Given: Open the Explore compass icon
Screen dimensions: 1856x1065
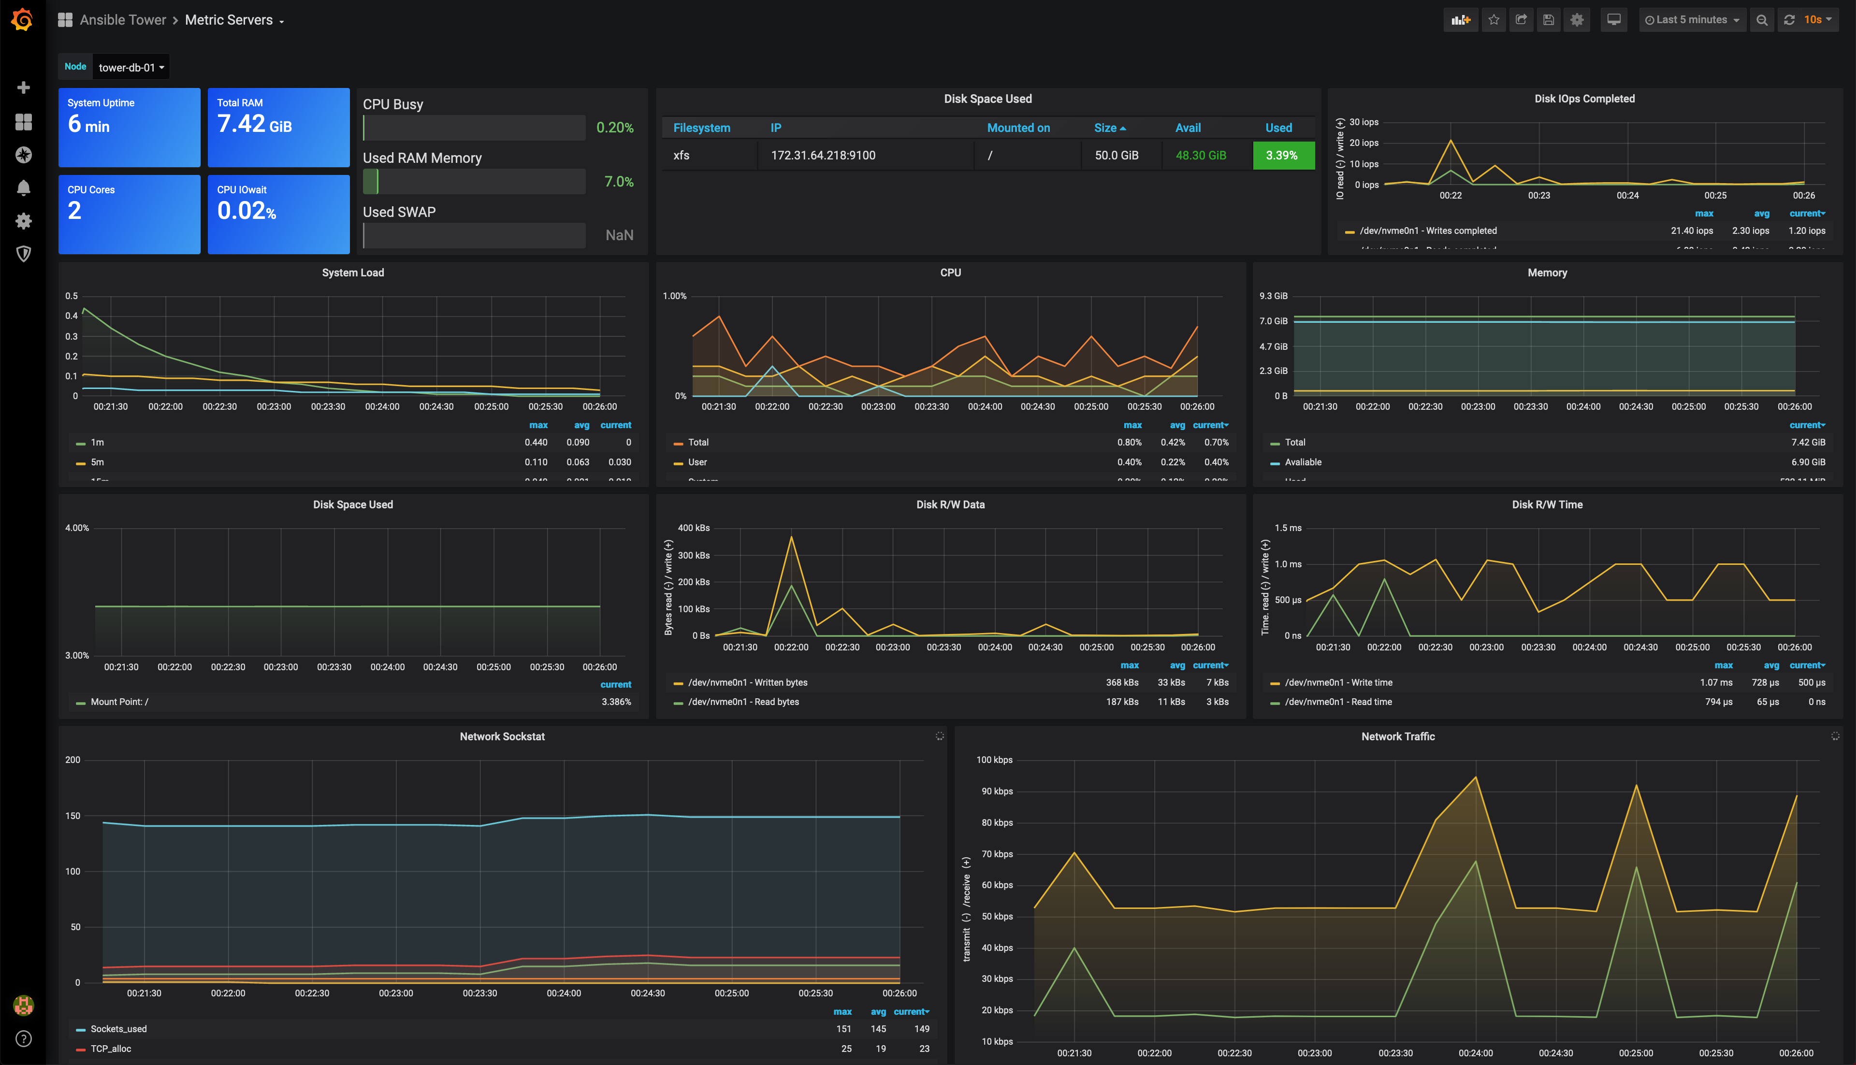Looking at the screenshot, I should pos(23,154).
